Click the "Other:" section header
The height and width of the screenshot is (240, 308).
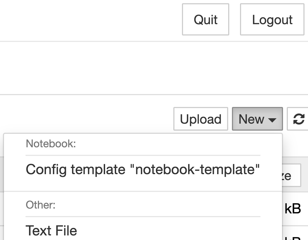(41, 205)
